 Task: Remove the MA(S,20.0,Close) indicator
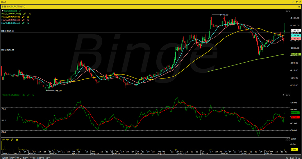[28, 20]
